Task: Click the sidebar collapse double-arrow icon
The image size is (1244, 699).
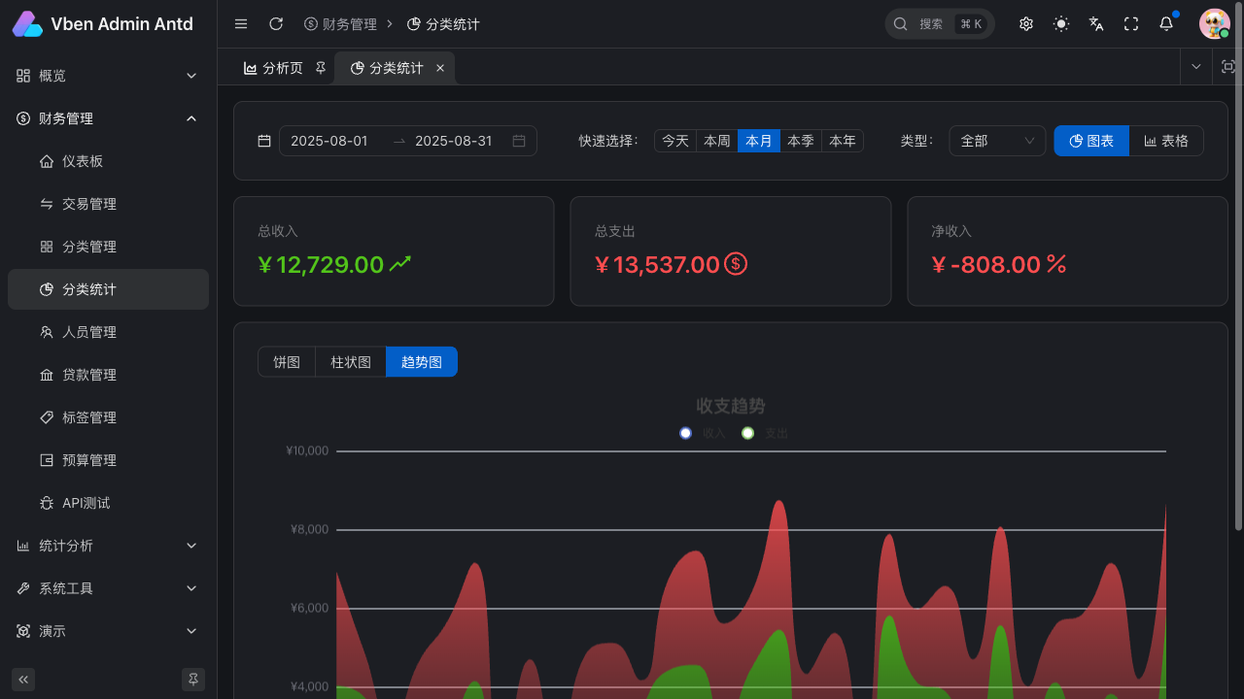Action: coord(23,679)
